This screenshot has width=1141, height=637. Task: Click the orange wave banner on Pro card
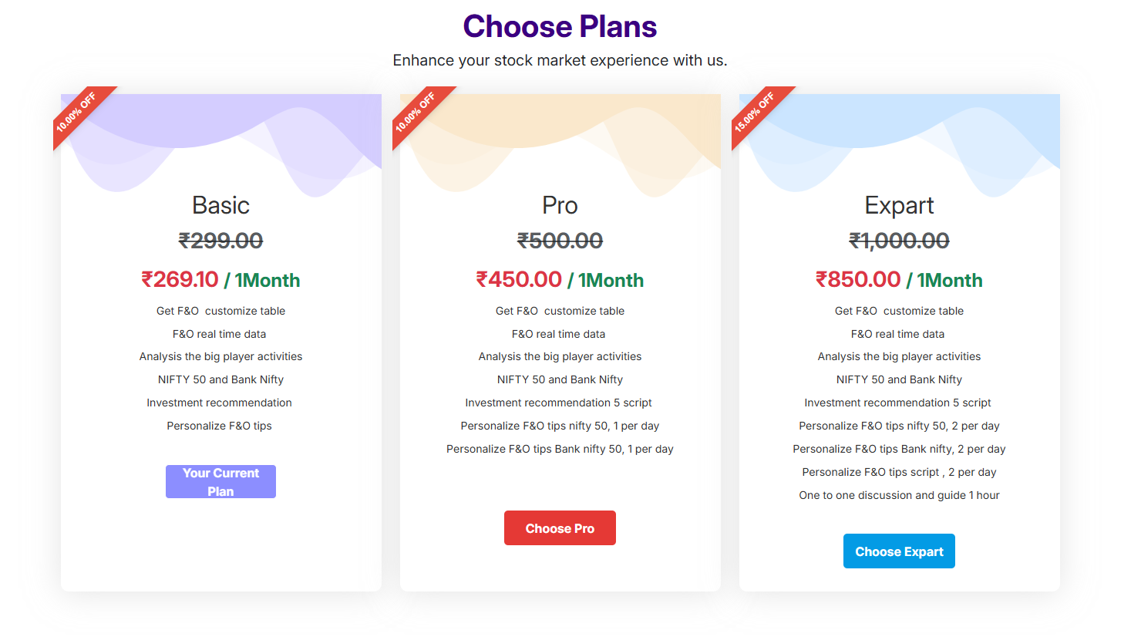tap(560, 139)
